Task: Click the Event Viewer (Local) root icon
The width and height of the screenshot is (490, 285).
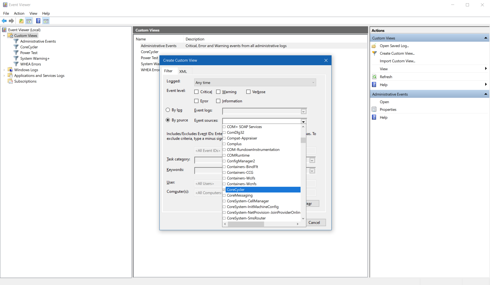Action: pos(4,30)
